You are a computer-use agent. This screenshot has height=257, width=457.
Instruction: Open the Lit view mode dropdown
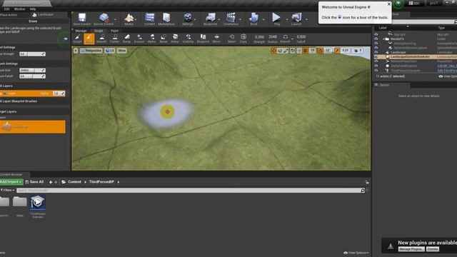(110, 51)
